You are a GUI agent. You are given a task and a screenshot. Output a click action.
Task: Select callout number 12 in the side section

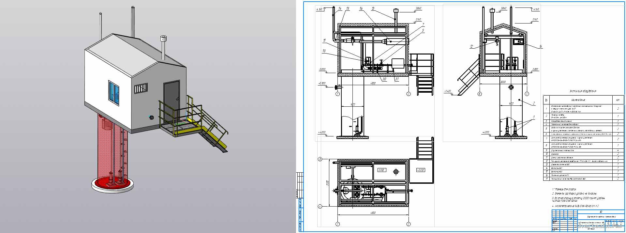coord(471,46)
